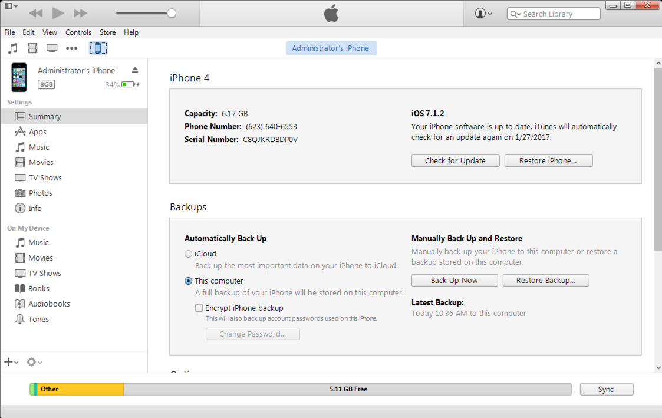
Task: Eject Administrator's iPhone
Action: [x=135, y=70]
